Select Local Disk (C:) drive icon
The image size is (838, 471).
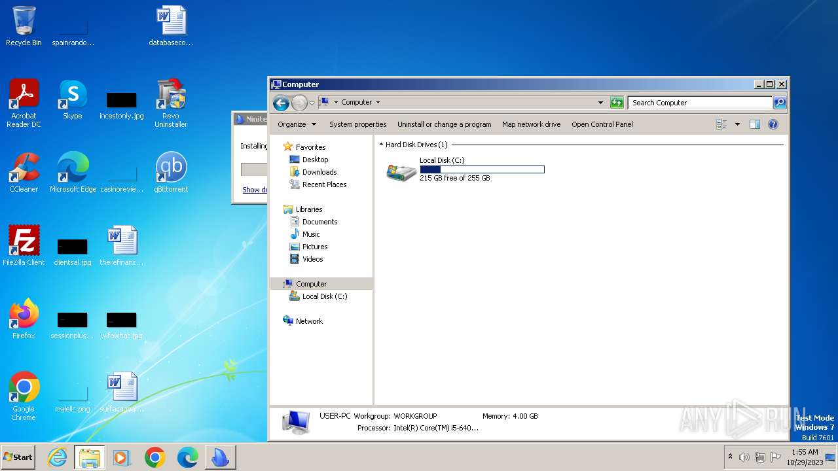401,172
